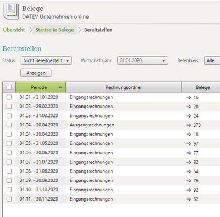This screenshot has width=220, height=217.
Task: Check the row 01.11. - 30.11.2020
Action: (x=9, y=199)
